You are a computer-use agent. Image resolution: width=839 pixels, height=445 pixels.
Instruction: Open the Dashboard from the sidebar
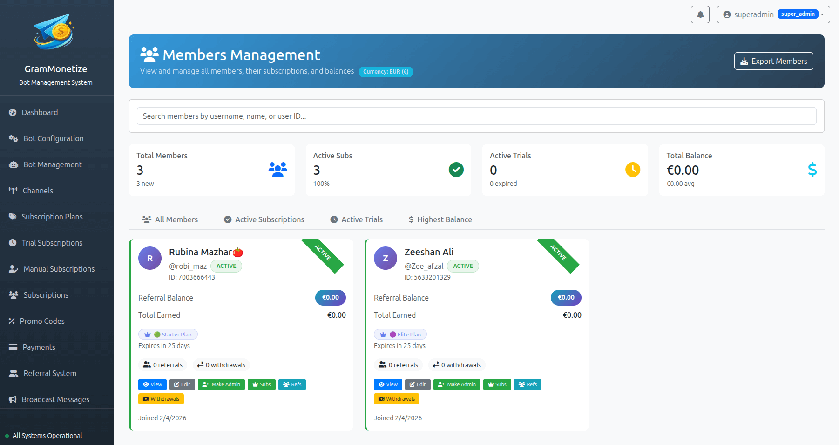point(40,112)
